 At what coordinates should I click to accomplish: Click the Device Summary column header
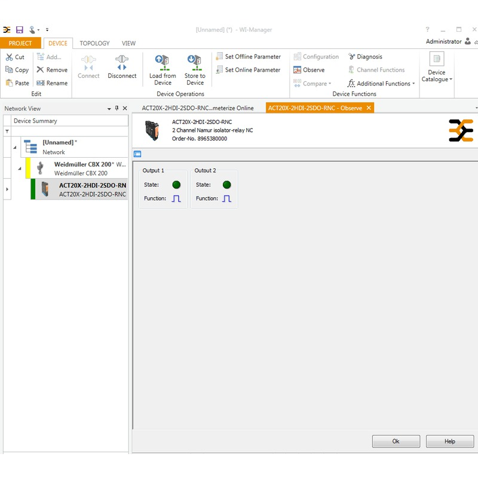[69, 121]
